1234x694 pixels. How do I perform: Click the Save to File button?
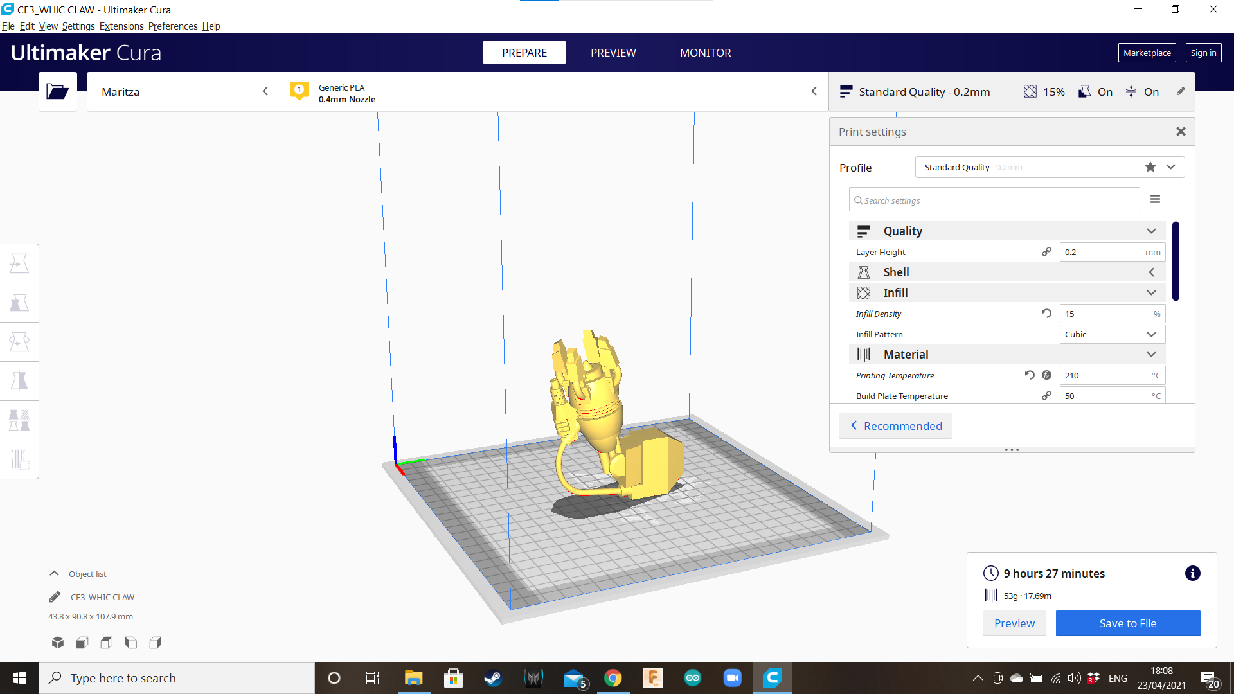tap(1127, 623)
